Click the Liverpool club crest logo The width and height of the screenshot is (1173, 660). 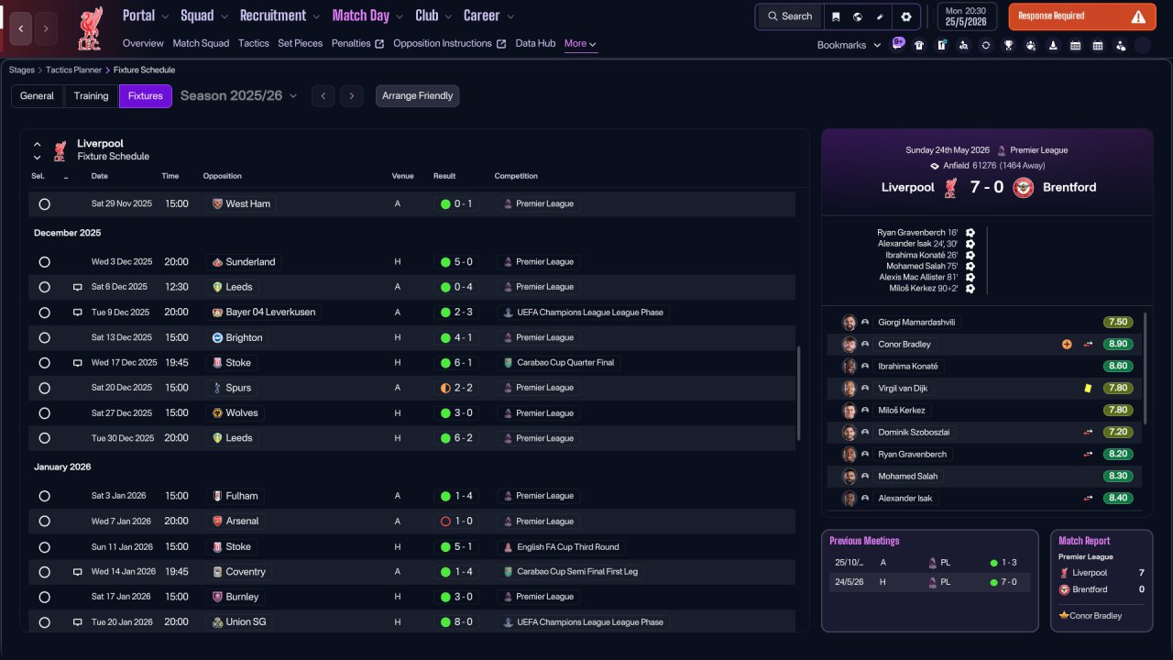pyautogui.click(x=91, y=28)
